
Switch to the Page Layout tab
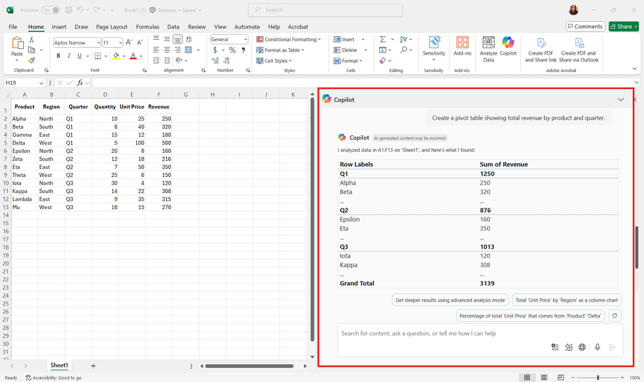pos(111,27)
